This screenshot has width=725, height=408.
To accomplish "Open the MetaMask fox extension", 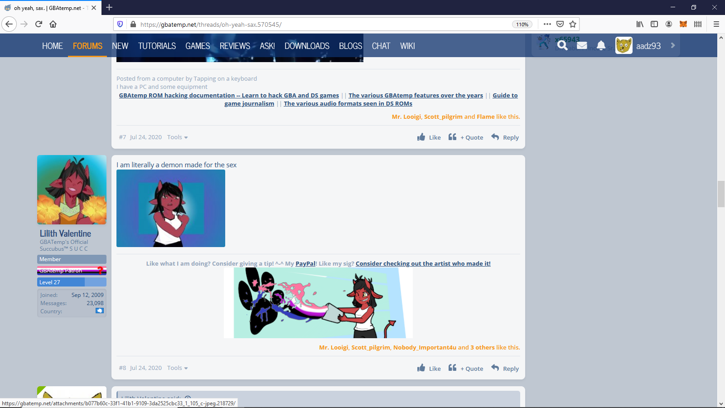I will tap(683, 24).
